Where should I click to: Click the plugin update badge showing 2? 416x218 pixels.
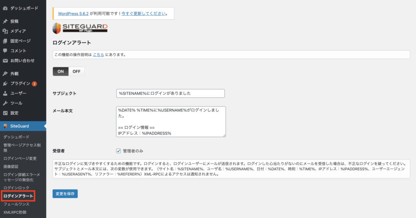[x=34, y=84]
